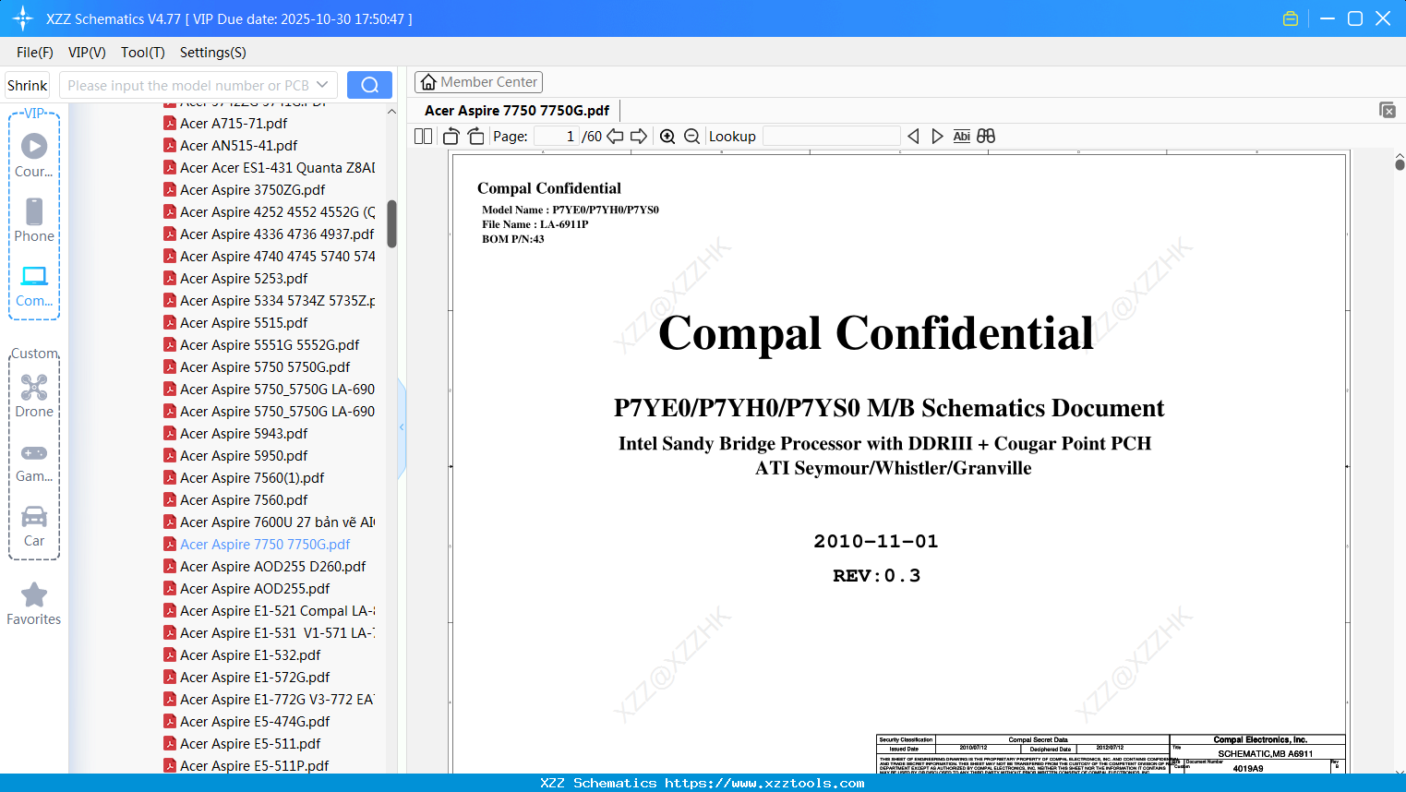Open the Drone category
Screen dimensions: 1406x792
coord(34,396)
